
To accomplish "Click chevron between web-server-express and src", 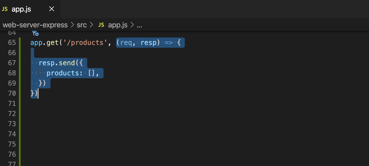I will (73, 25).
